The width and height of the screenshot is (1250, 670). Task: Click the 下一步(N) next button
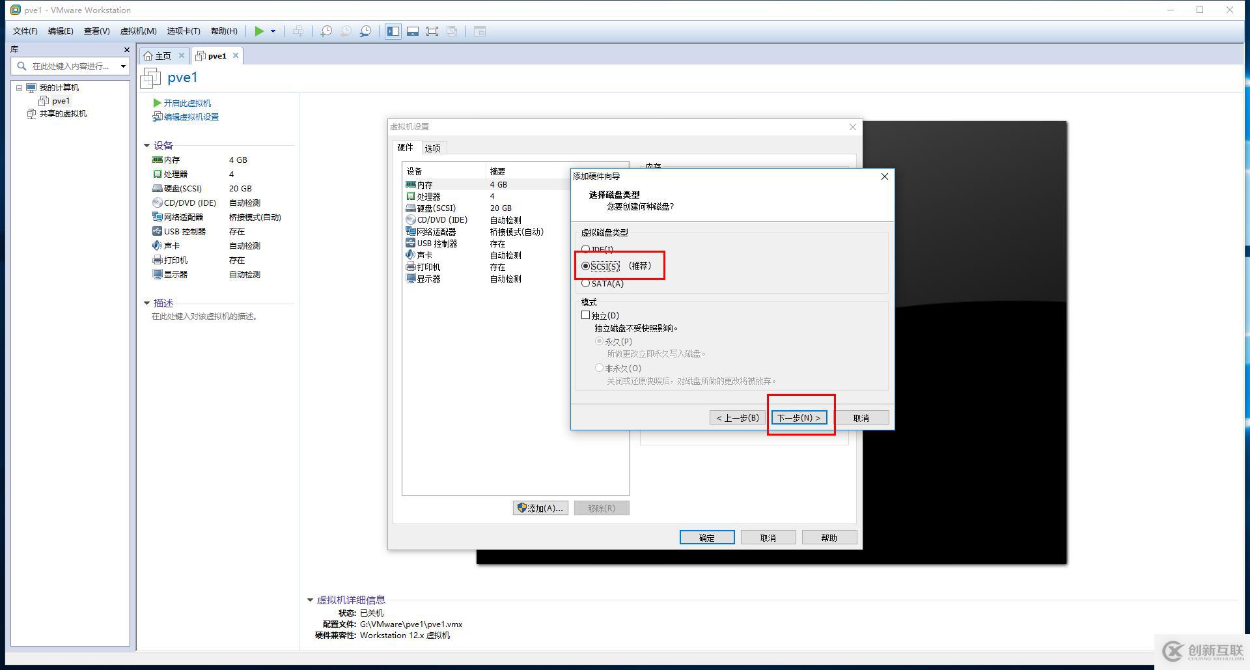[x=799, y=418]
